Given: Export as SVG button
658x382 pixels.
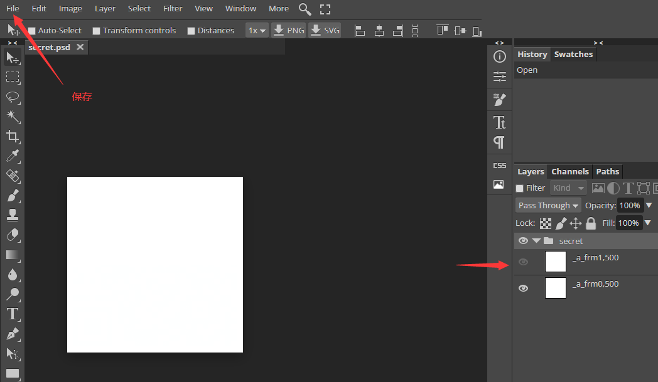Looking at the screenshot, I should [325, 31].
